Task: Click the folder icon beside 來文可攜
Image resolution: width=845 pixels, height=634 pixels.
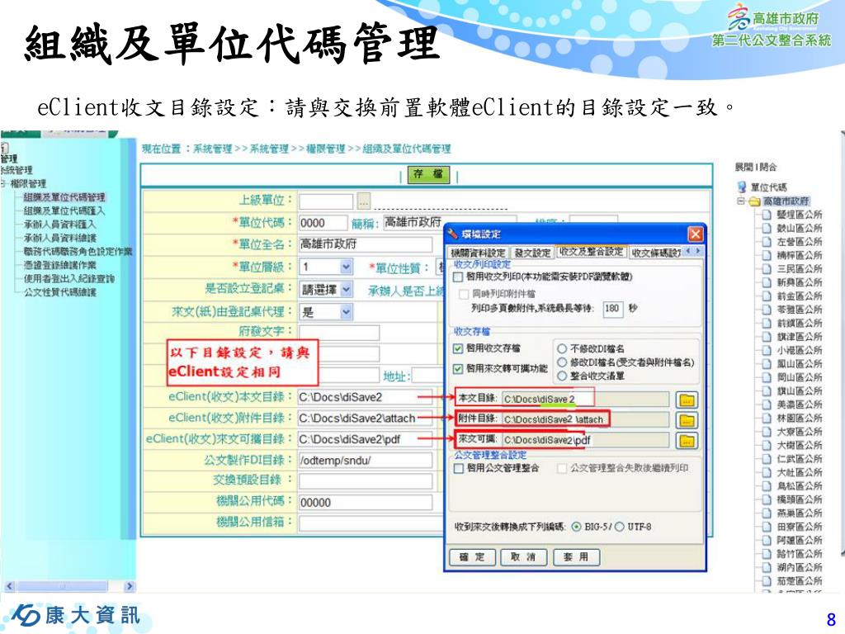Action: click(686, 441)
